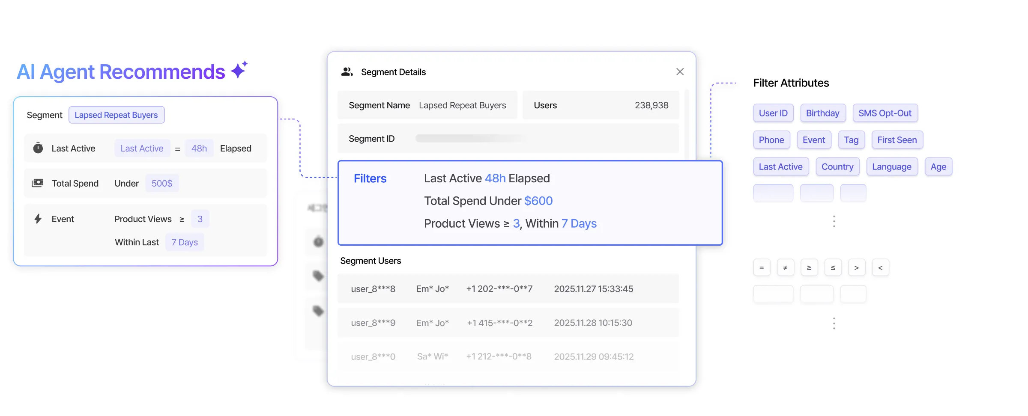Click the Last Active attribute chip in recommendation
The width and height of the screenshot is (1028, 416).
point(142,149)
